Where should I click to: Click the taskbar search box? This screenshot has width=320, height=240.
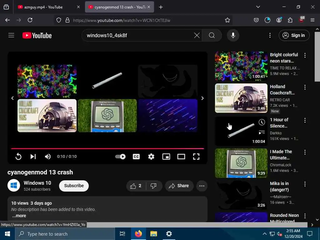click(x=65, y=234)
